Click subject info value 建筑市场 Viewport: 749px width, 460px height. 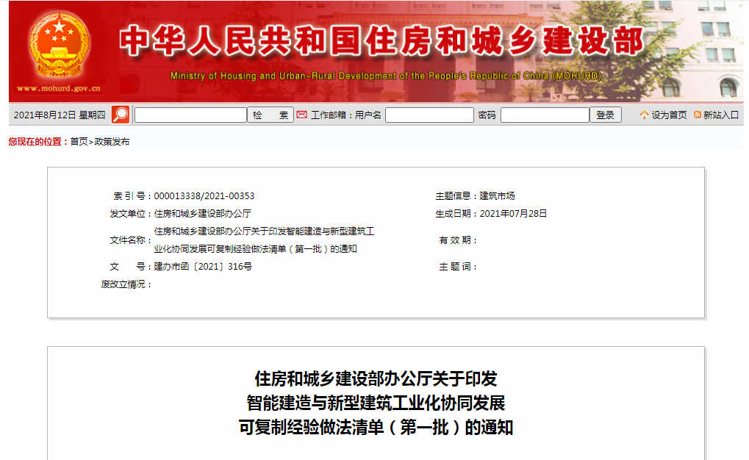(497, 196)
